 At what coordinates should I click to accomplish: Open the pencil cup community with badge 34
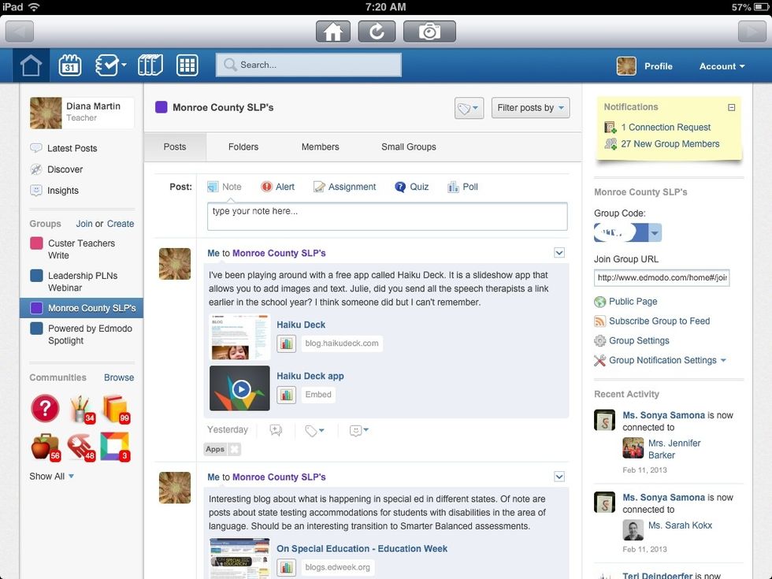click(x=82, y=409)
